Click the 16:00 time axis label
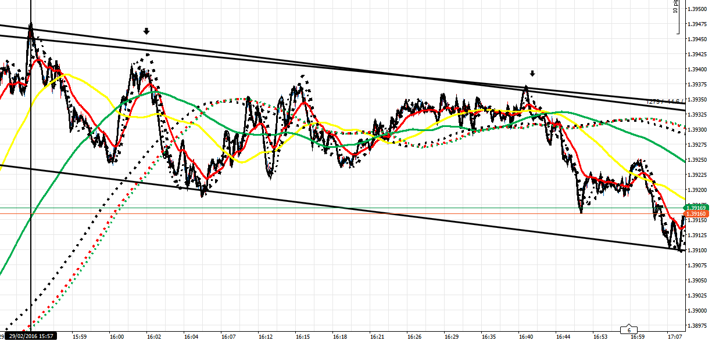This screenshot has width=712, height=341. tap(117, 336)
